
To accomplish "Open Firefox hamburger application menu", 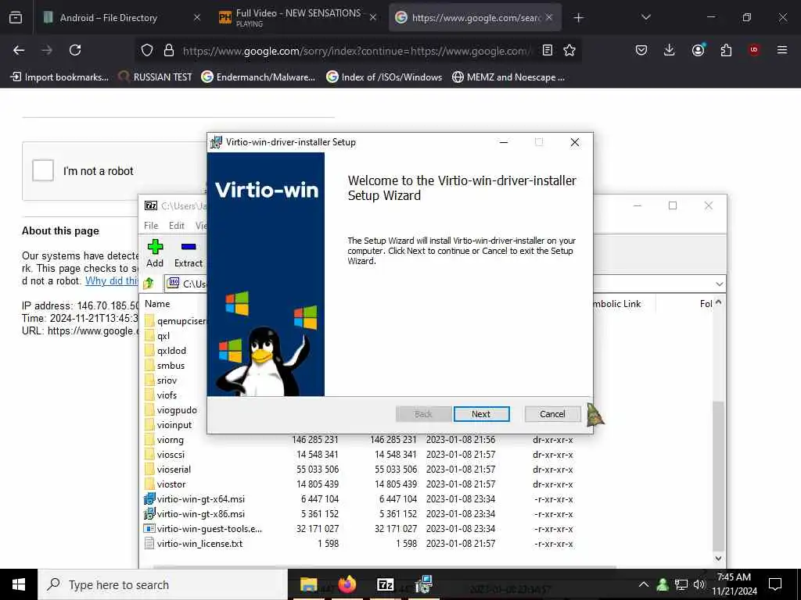I will pyautogui.click(x=781, y=50).
